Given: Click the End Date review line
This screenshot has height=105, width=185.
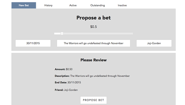Looking at the screenshot, I should [x=68, y=82].
